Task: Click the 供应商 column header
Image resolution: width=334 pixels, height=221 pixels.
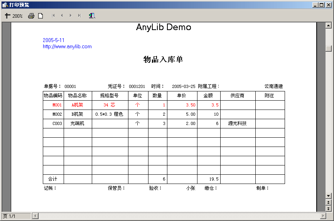Action: coord(237,96)
